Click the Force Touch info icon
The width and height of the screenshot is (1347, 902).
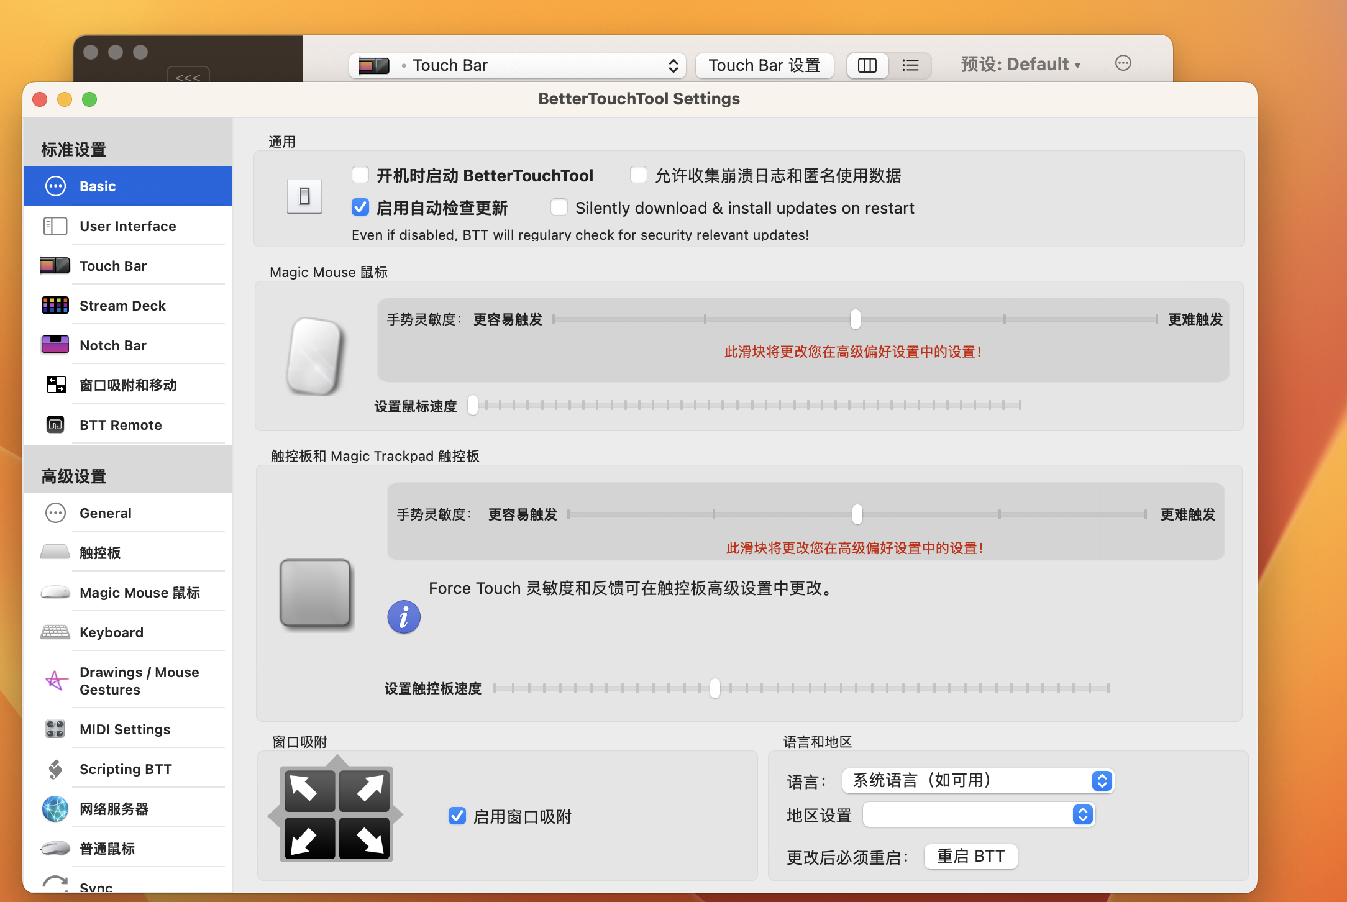tap(404, 617)
